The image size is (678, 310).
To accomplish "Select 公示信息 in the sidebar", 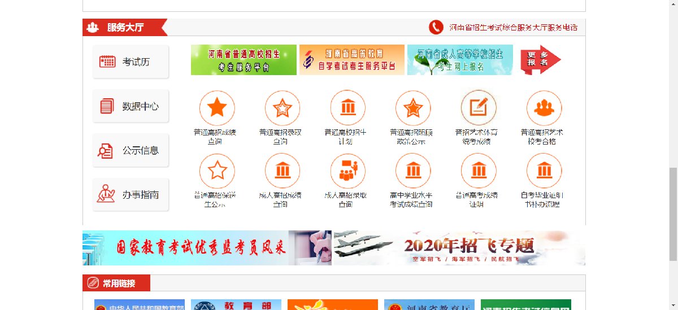I will (131, 150).
